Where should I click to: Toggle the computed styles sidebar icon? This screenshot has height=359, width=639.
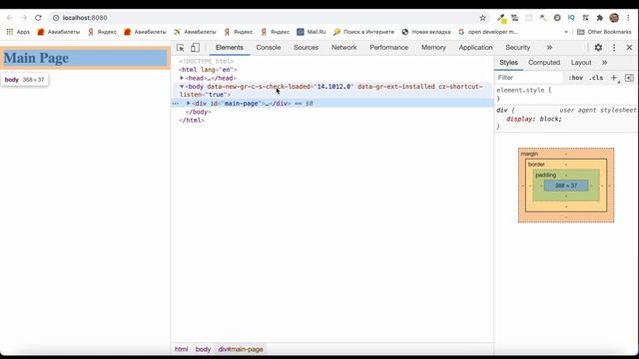click(629, 78)
